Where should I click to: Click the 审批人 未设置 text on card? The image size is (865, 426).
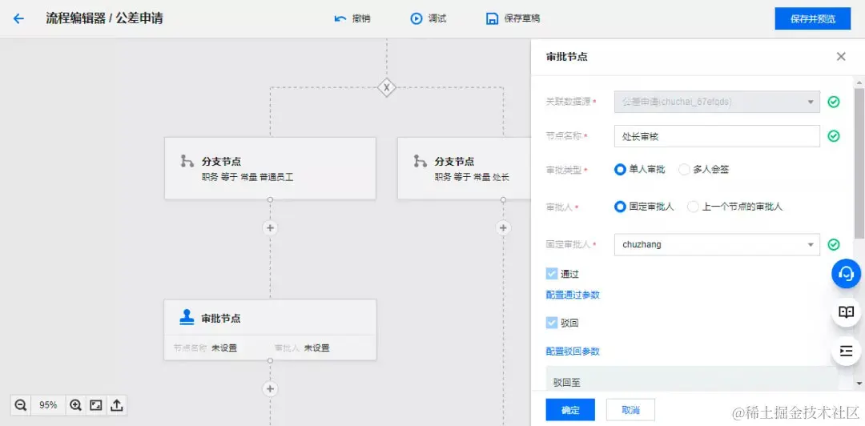302,348
